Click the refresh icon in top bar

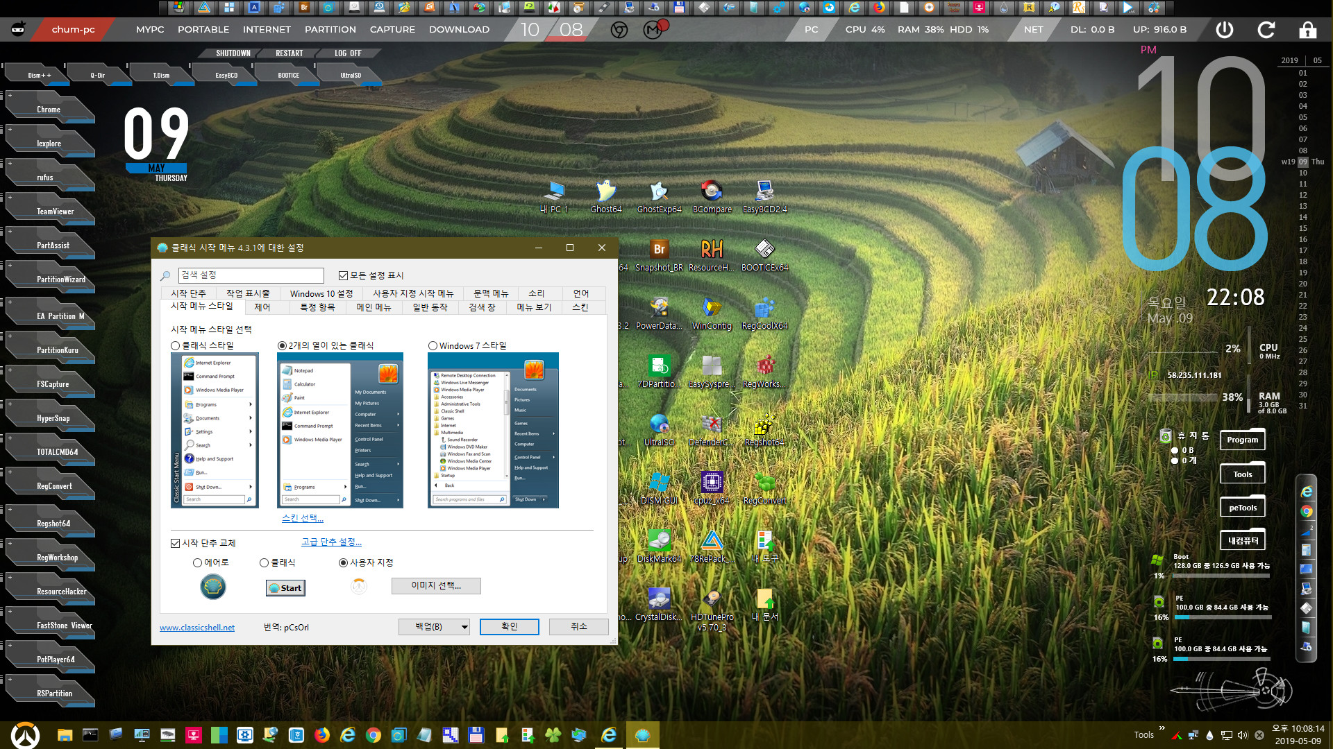(1266, 30)
